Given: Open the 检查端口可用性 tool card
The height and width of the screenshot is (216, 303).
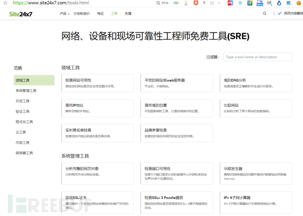Looking at the screenshot, I should [x=177, y=171].
